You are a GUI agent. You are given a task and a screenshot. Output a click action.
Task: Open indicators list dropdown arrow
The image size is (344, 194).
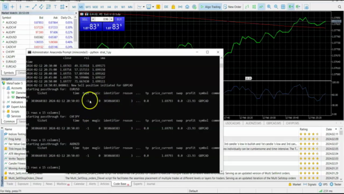click(x=144, y=7)
